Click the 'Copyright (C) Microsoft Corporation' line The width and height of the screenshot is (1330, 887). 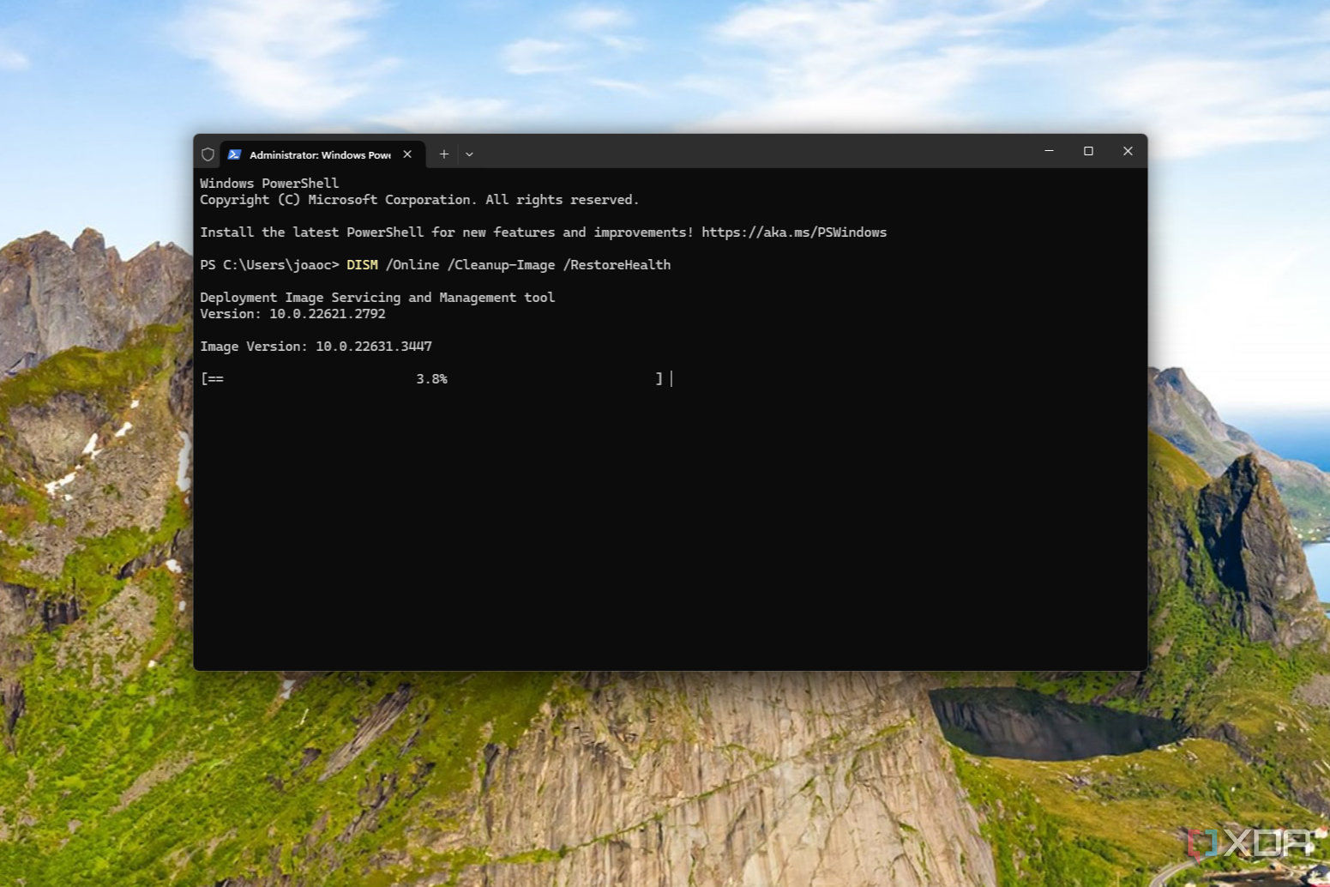pos(419,200)
